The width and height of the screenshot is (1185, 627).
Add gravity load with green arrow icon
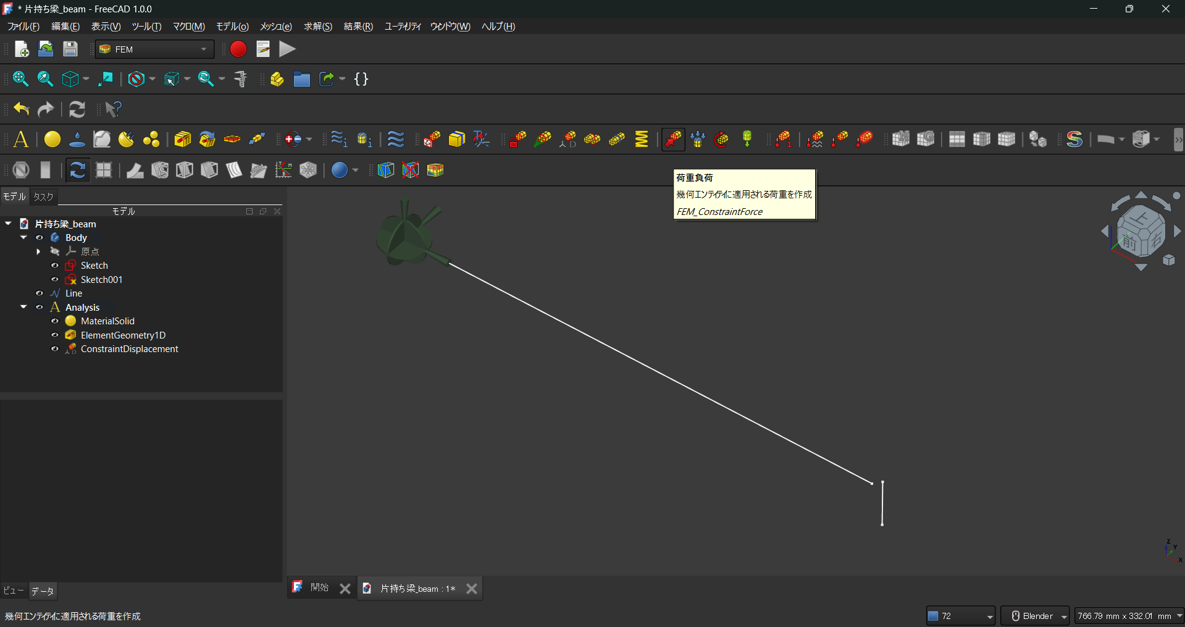click(747, 140)
